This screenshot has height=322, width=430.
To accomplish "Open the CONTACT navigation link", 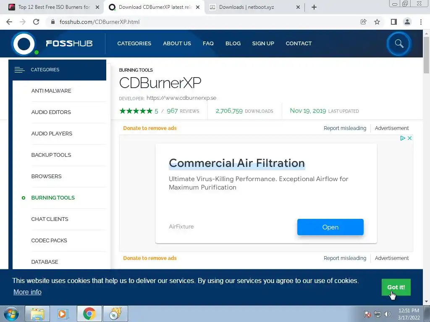I will point(299,44).
